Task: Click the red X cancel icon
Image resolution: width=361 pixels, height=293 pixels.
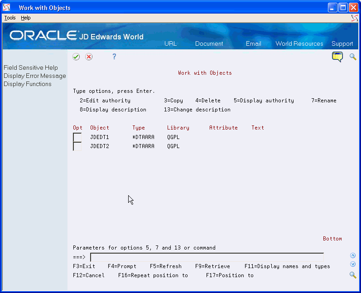Action: point(89,57)
